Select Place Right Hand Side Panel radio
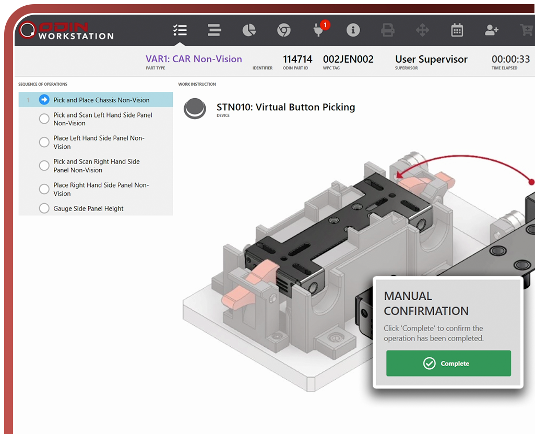Viewport: 535px width, 434px height. click(x=44, y=189)
